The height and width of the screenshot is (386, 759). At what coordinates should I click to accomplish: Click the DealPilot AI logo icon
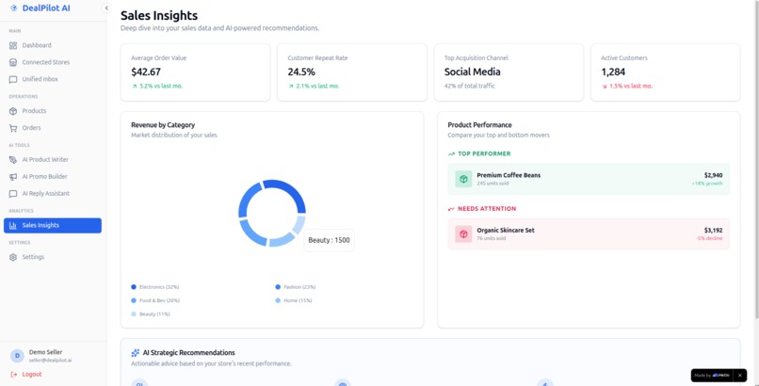13,8
